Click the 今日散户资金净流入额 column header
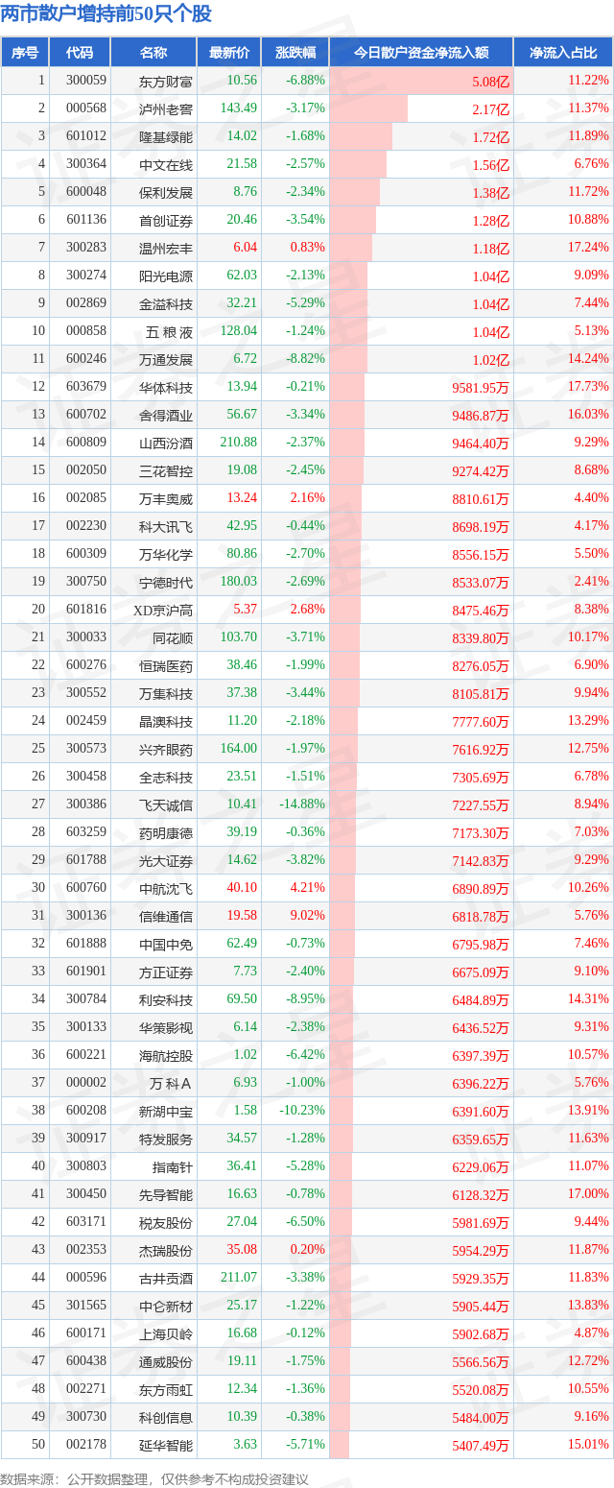 [421, 53]
